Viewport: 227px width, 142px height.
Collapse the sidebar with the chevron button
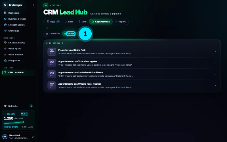[33, 5]
